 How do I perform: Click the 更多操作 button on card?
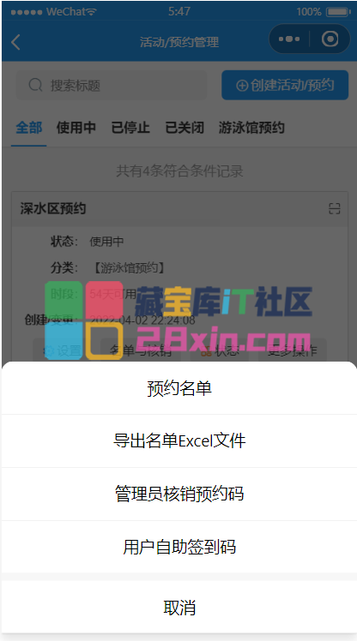(x=293, y=350)
